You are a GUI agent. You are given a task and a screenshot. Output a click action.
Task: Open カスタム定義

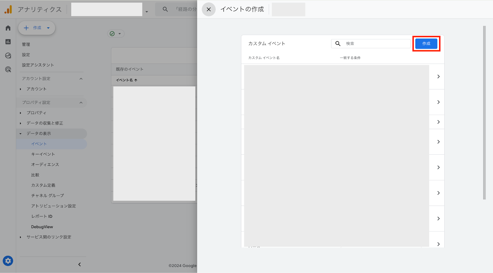pyautogui.click(x=43, y=185)
